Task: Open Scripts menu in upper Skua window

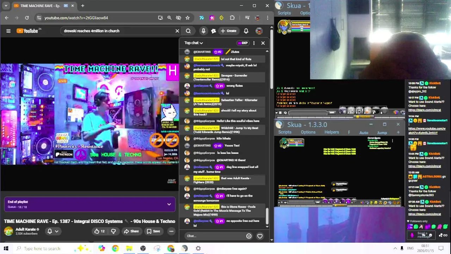Action: 284,13
